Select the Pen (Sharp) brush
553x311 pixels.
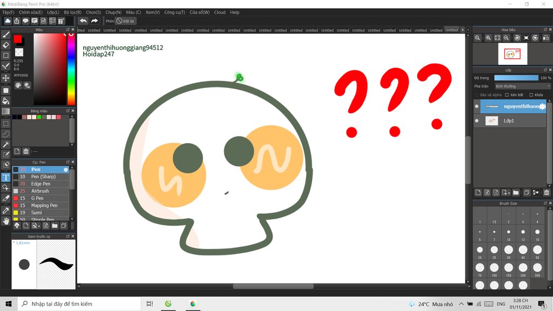tap(41, 177)
